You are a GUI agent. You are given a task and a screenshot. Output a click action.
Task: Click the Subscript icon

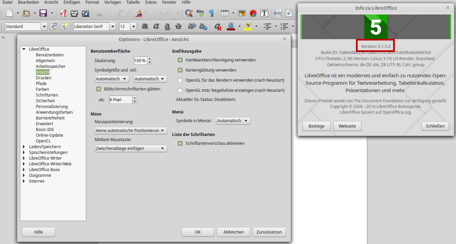pyautogui.click(x=203, y=26)
